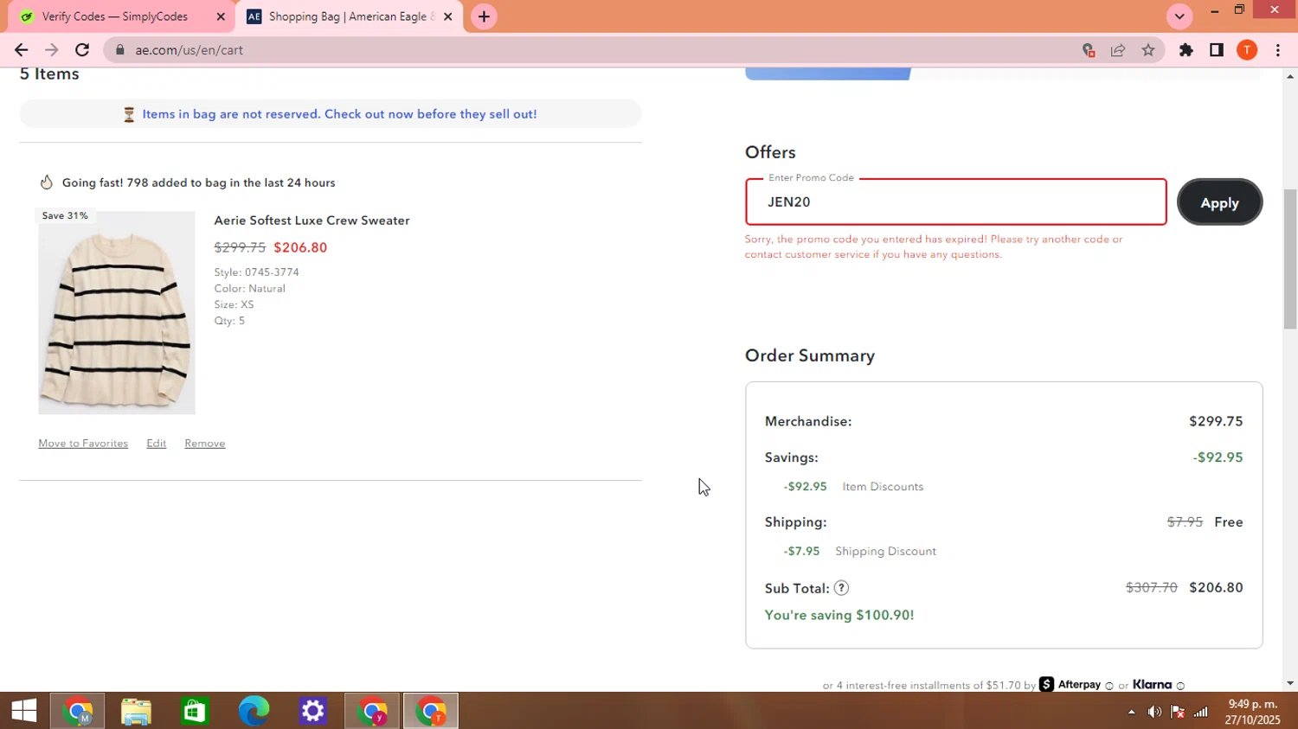
Task: Open the volume speaker icon
Action: click(x=1154, y=712)
